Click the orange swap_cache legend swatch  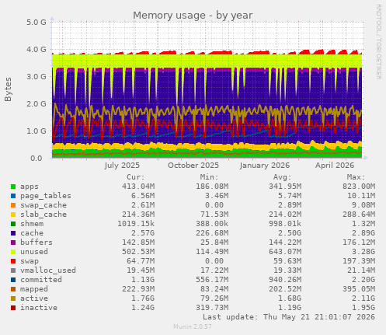tap(13, 205)
